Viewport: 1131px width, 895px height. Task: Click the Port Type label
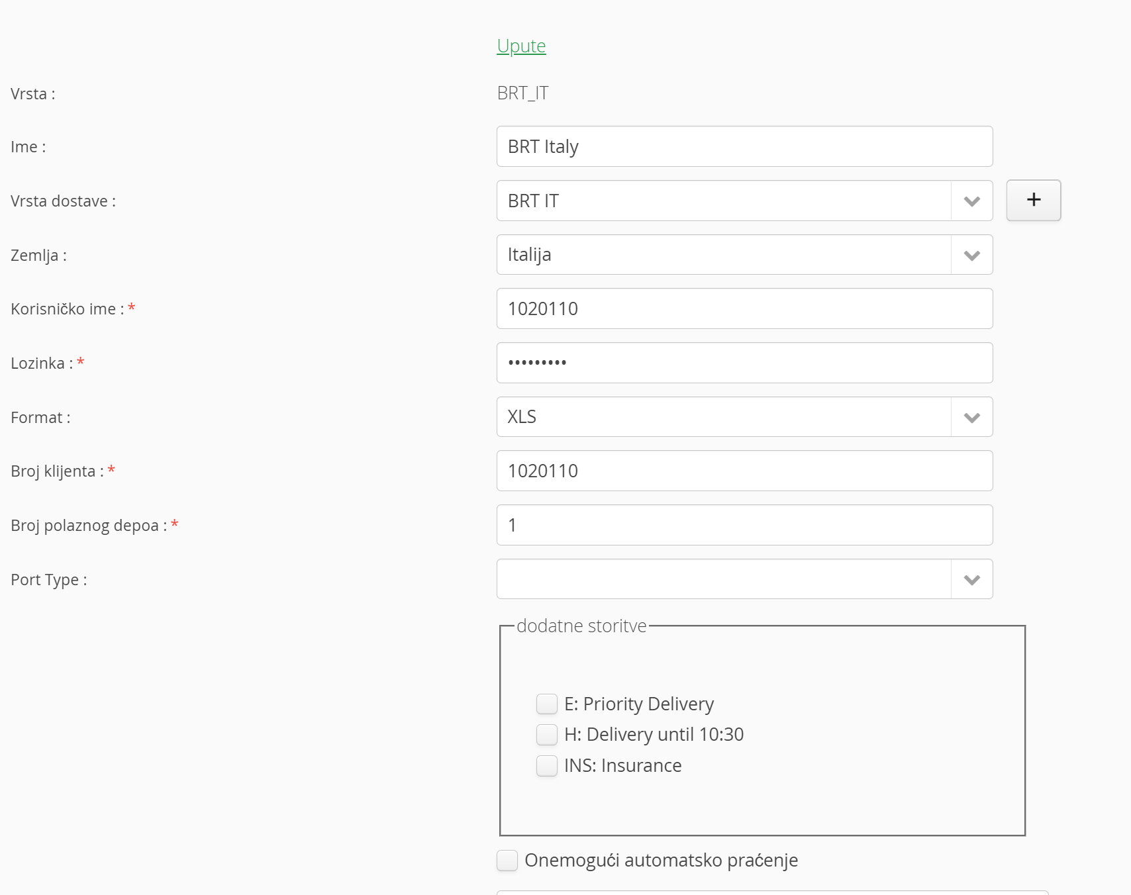[x=49, y=580]
